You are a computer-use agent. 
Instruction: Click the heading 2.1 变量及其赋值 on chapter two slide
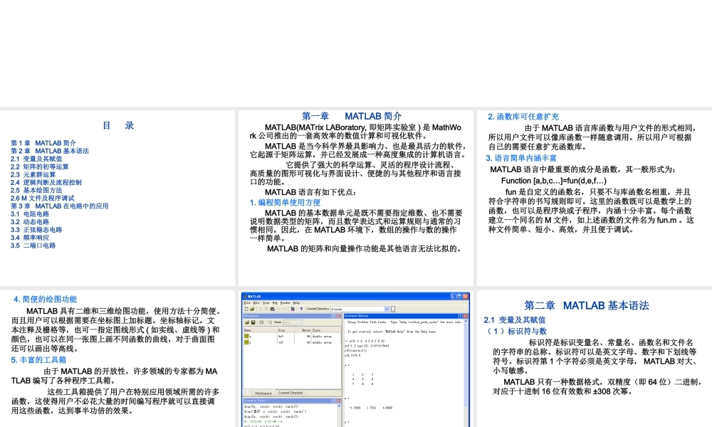(515, 320)
